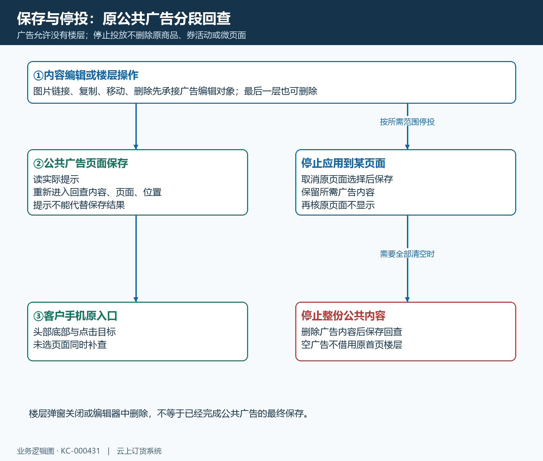The width and height of the screenshot is (543, 461).
Task: Select the line 读实际提示
Action: click(x=56, y=179)
